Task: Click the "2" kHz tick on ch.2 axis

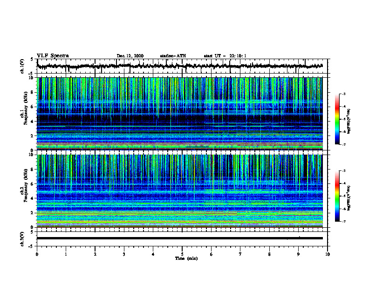Action: (x=33, y=213)
